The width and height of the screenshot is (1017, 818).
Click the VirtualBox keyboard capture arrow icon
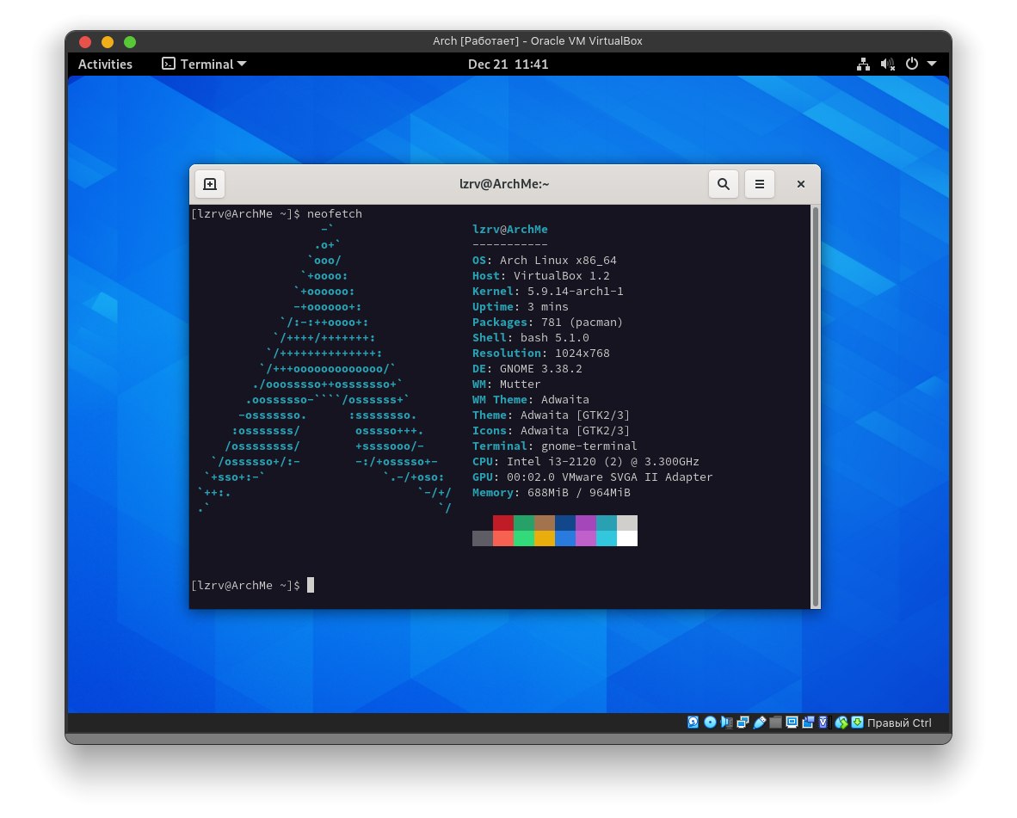[x=858, y=722]
